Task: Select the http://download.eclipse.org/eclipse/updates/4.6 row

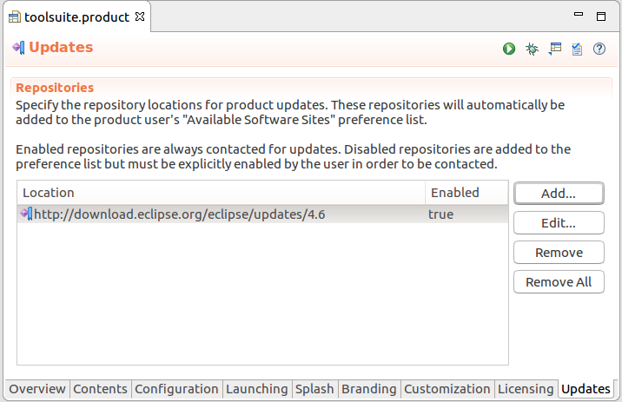Action: coord(262,214)
